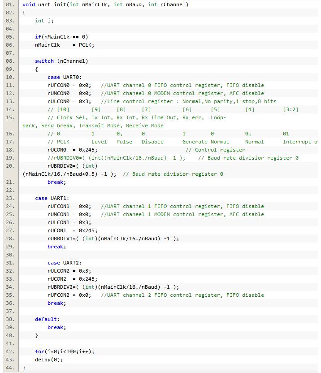Click the 'break;' on line 21
The image size is (321, 373).
pyautogui.click(x=56, y=182)
